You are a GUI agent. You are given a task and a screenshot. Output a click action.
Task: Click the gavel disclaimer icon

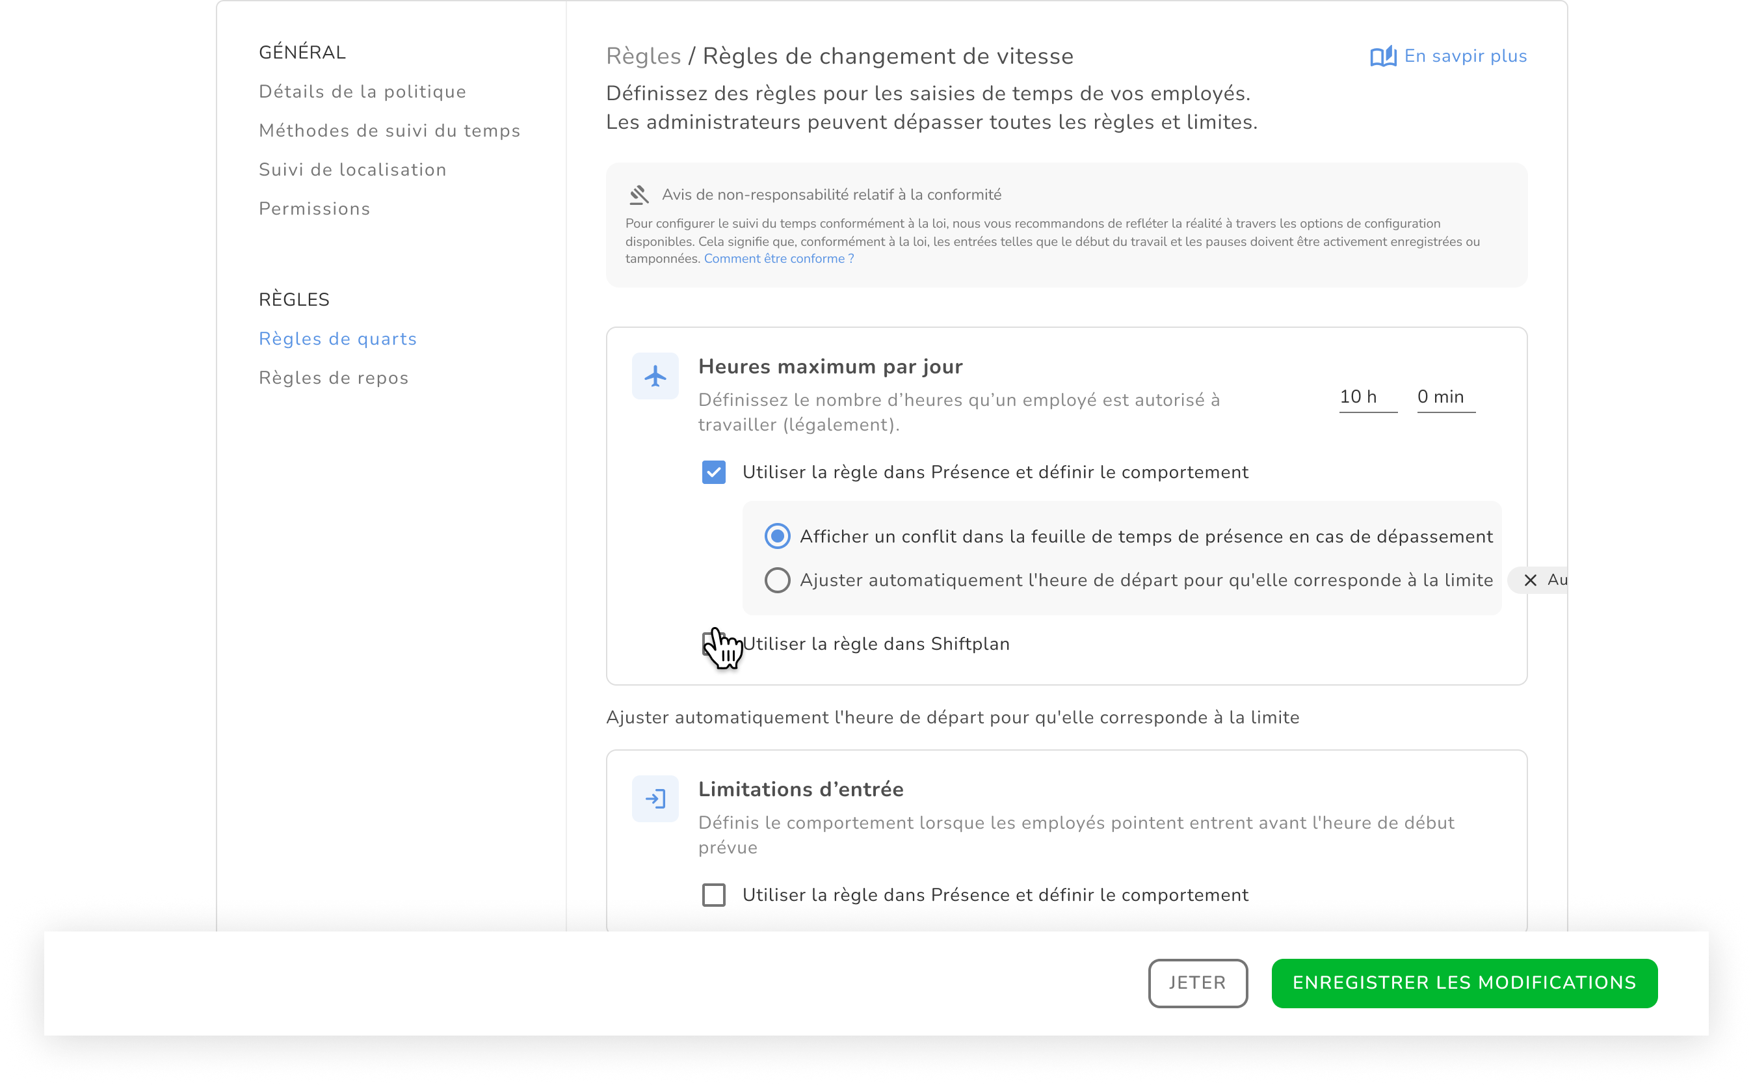(639, 194)
